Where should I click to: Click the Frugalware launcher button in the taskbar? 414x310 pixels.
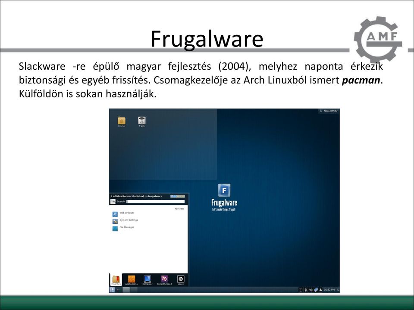pyautogui.click(x=112, y=290)
